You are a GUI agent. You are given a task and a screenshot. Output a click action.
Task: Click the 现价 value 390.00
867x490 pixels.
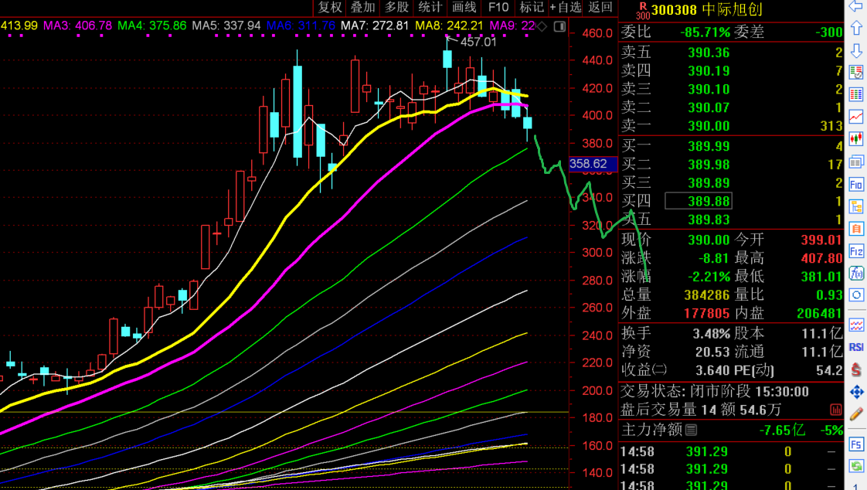709,240
